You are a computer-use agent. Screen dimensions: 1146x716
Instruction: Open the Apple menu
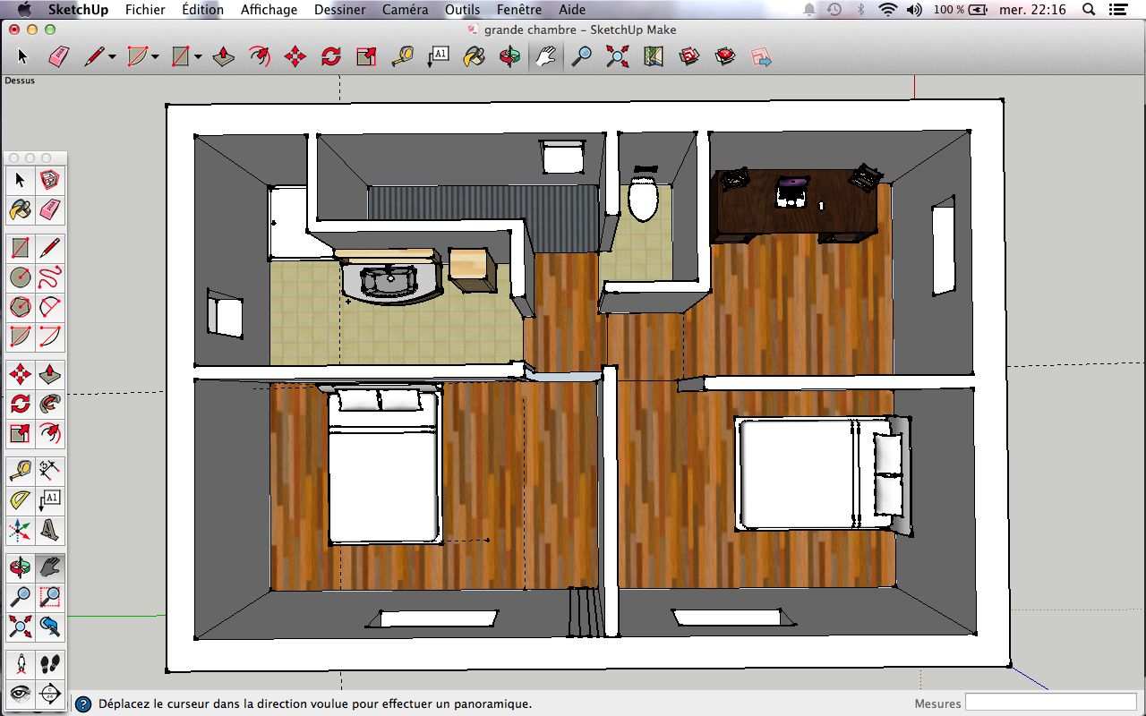(24, 10)
